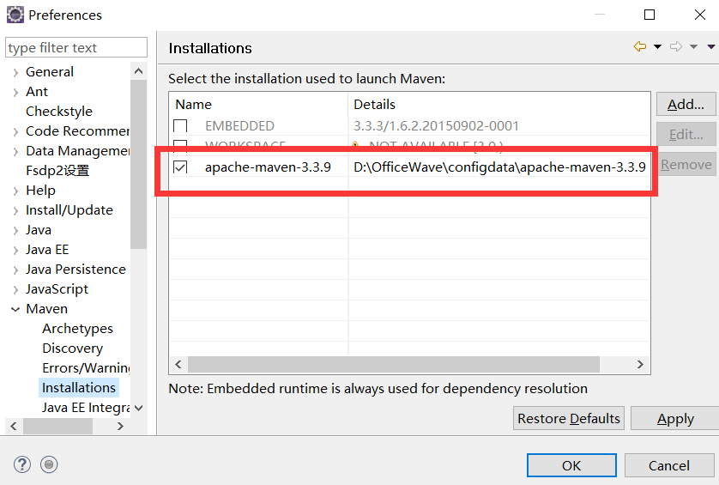Click installations table scroll left arrow
Image resolution: width=719 pixels, height=485 pixels.
click(x=178, y=364)
